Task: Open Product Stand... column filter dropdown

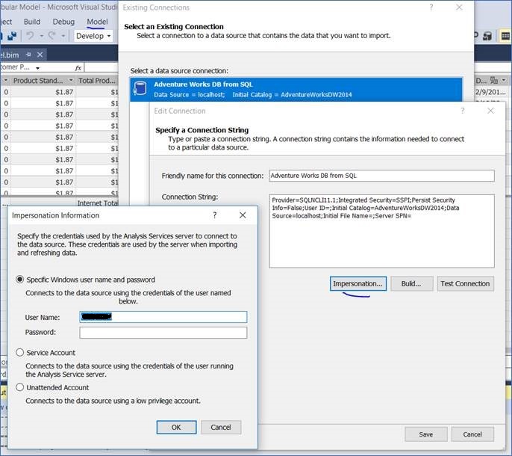Action: pos(70,81)
